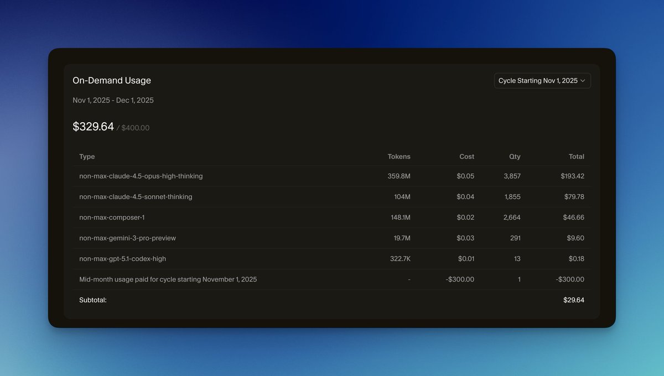Click the 359.8M tokens cell

click(399, 176)
